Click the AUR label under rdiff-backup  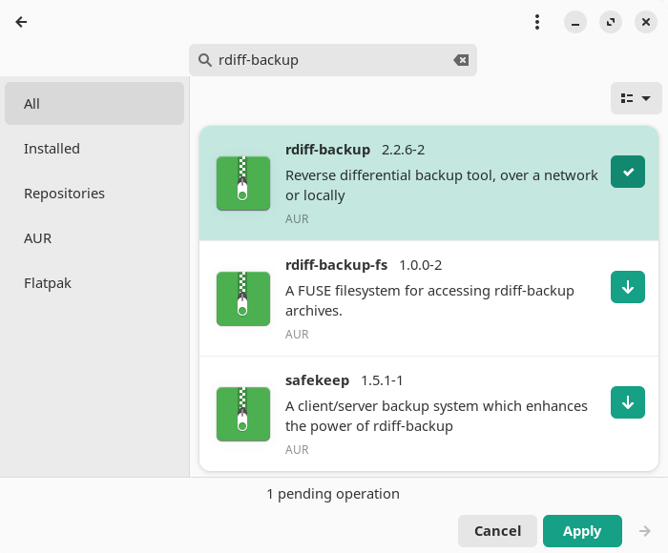[x=297, y=218]
